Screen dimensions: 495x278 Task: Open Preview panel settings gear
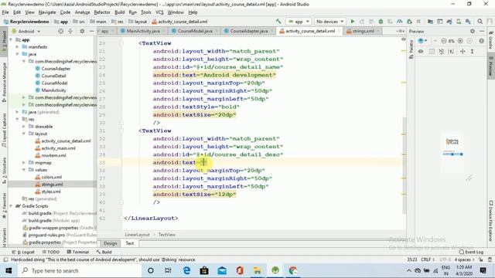pyautogui.click(x=473, y=31)
